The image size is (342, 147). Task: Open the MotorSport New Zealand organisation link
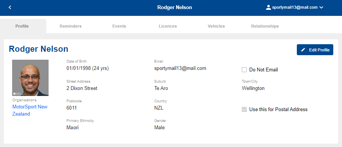tap(30, 110)
